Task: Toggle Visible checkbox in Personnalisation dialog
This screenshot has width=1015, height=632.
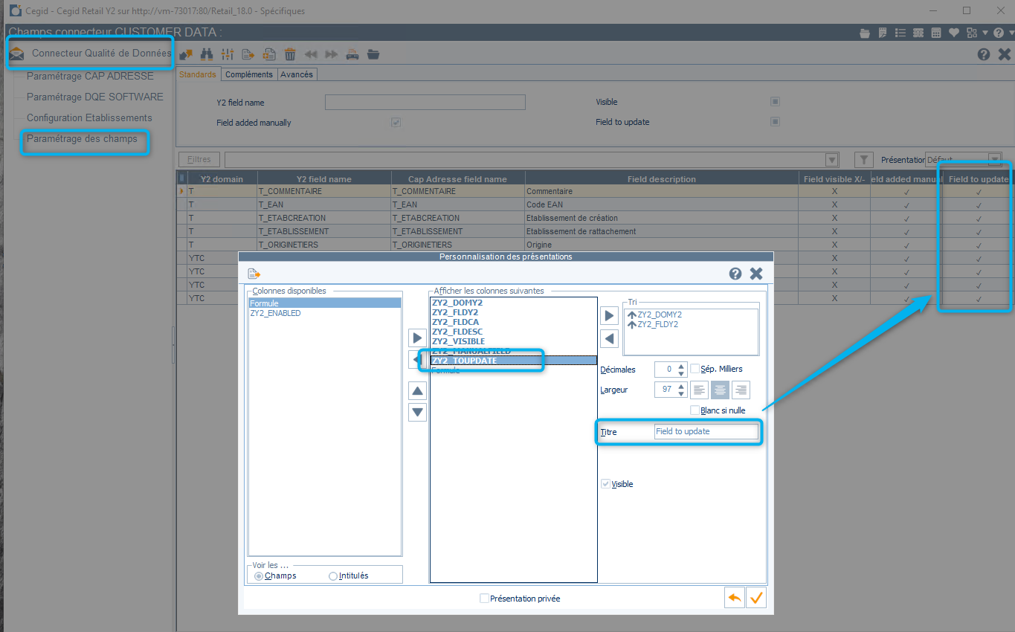Action: click(606, 484)
